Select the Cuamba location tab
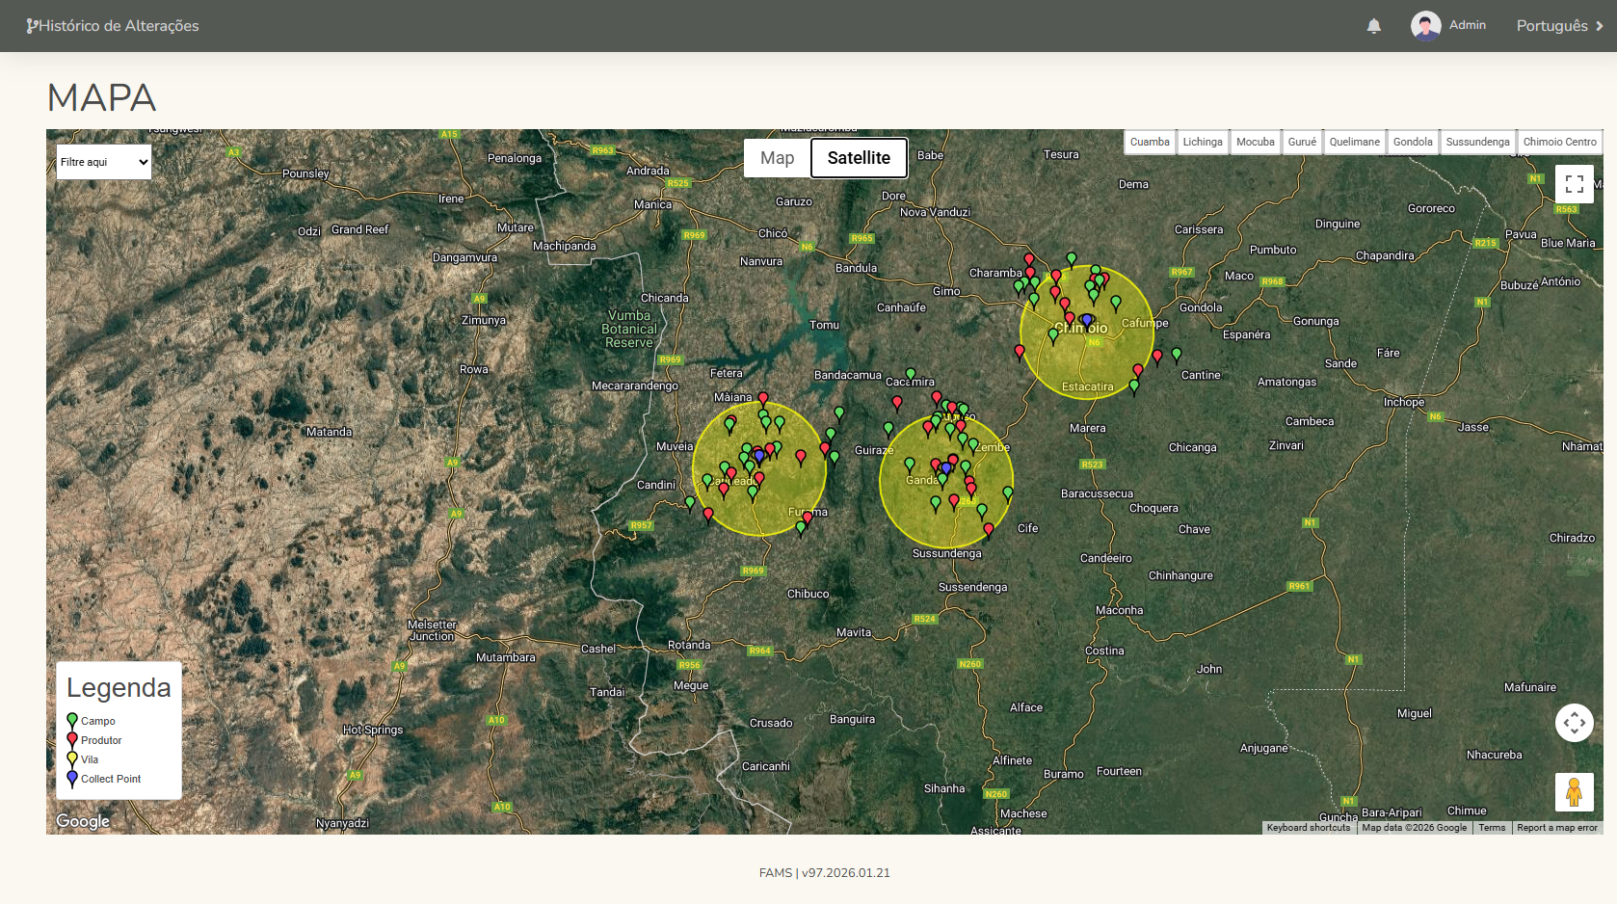1617x904 pixels. click(1150, 142)
